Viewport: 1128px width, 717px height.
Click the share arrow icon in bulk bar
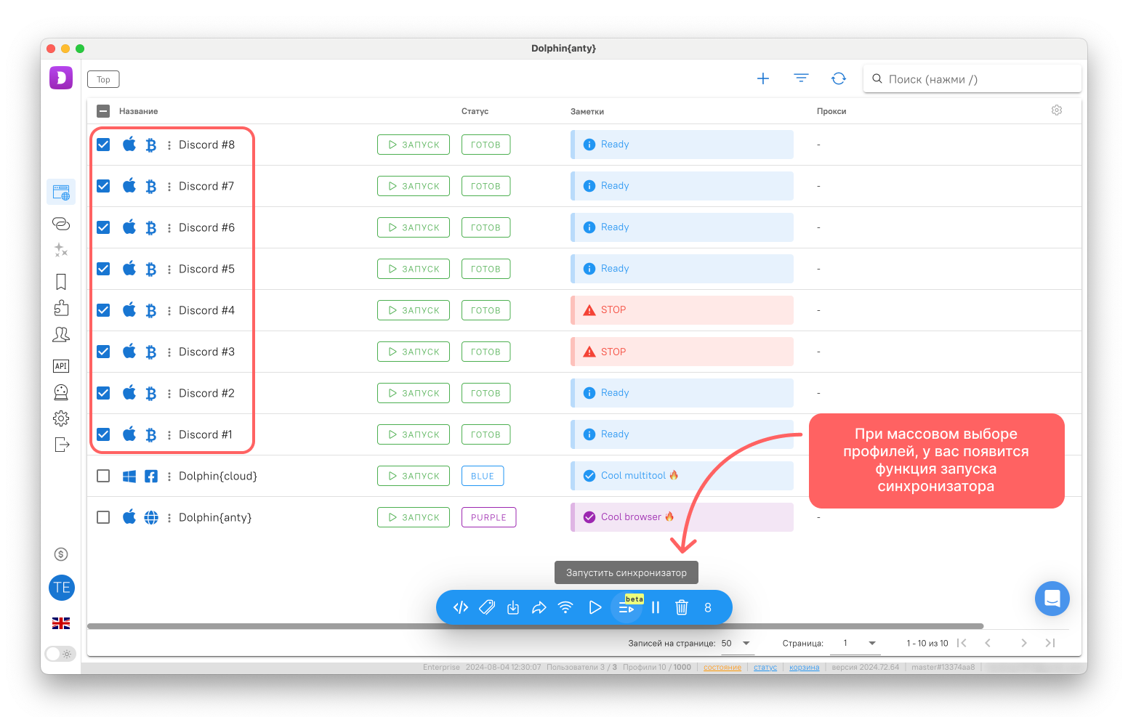(x=539, y=607)
